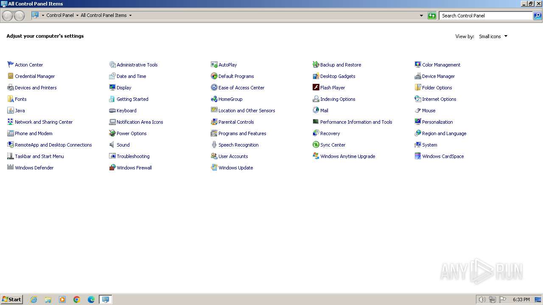Screen dimensions: 543x305
Task: Open the Administrative Tools icon
Action: pyautogui.click(x=112, y=65)
